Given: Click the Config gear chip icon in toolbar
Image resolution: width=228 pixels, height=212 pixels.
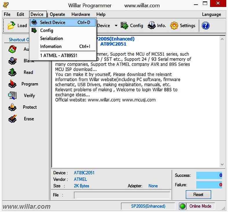Looking at the screenshot, I should click(x=124, y=26).
